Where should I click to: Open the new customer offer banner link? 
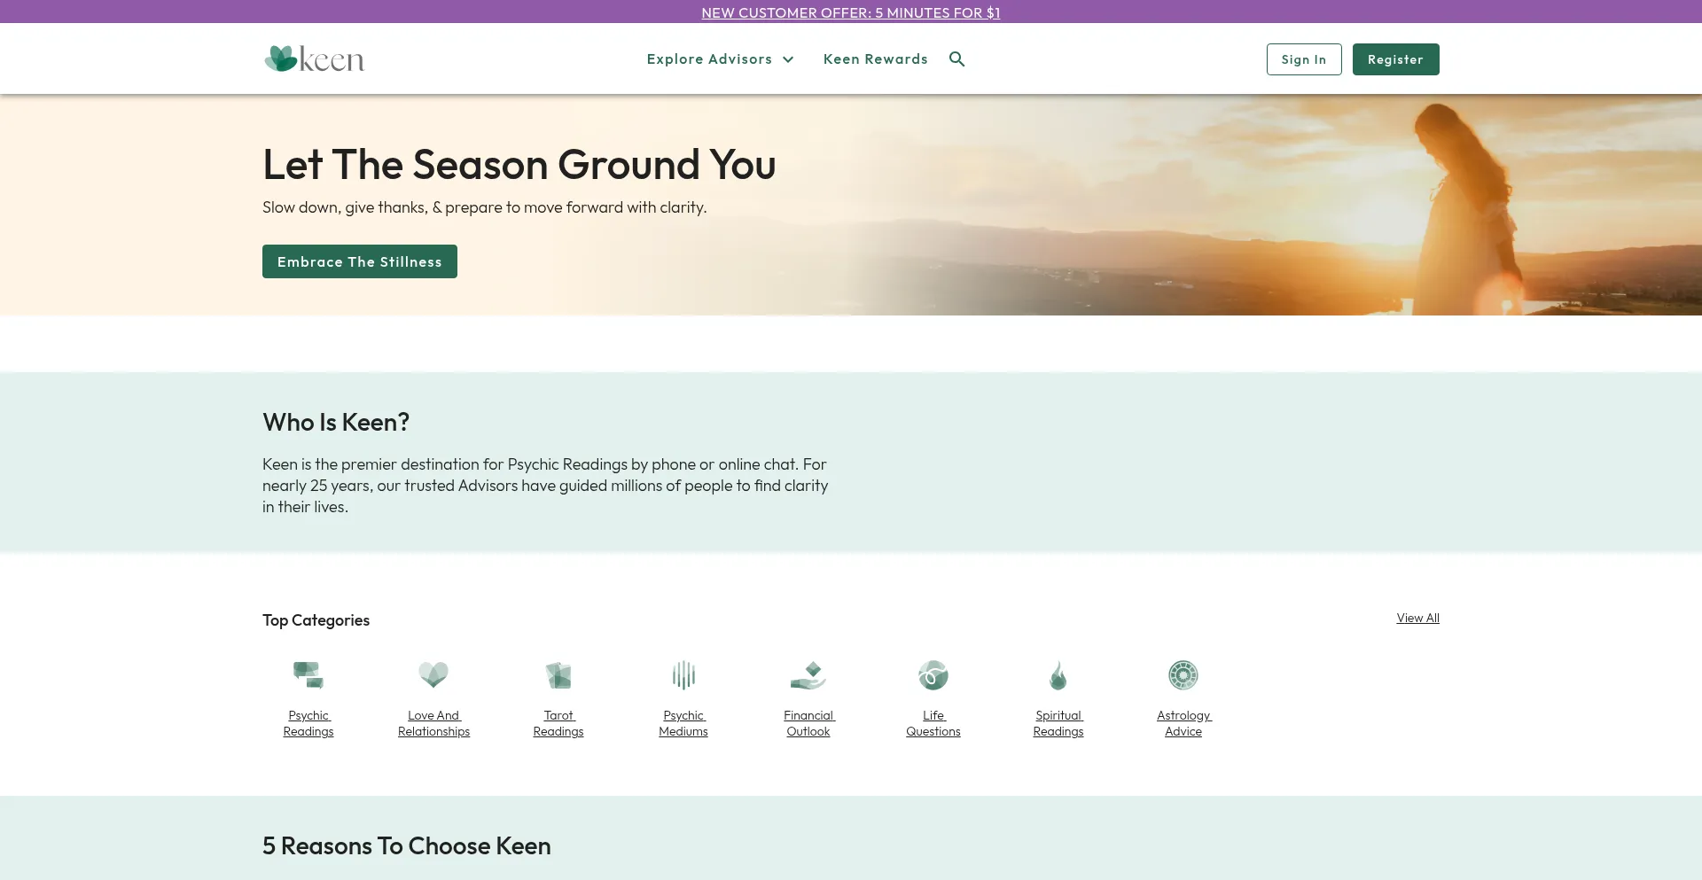(850, 12)
